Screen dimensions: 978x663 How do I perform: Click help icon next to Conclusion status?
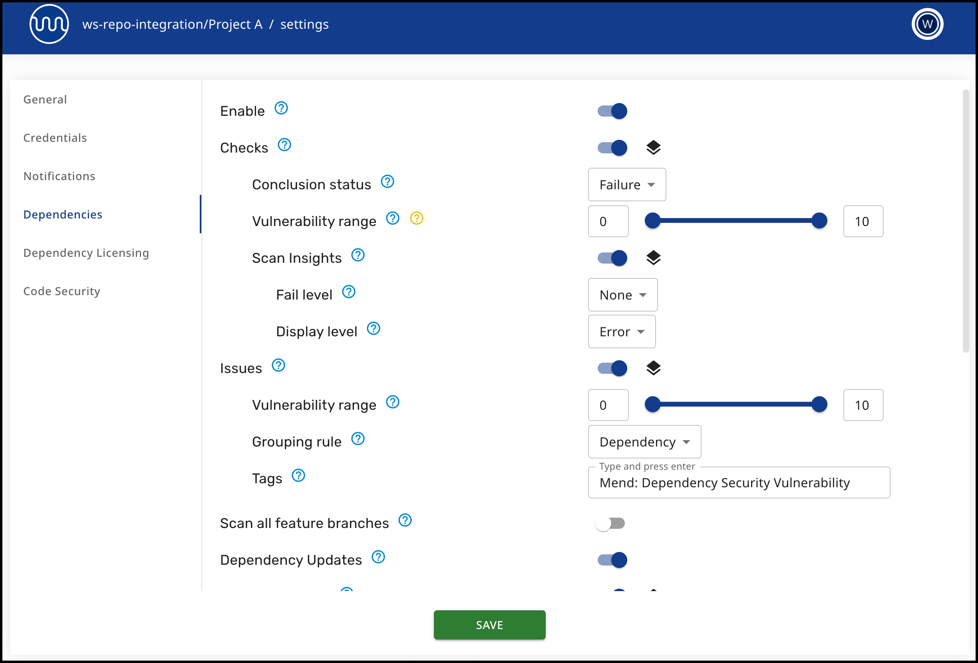(x=387, y=182)
